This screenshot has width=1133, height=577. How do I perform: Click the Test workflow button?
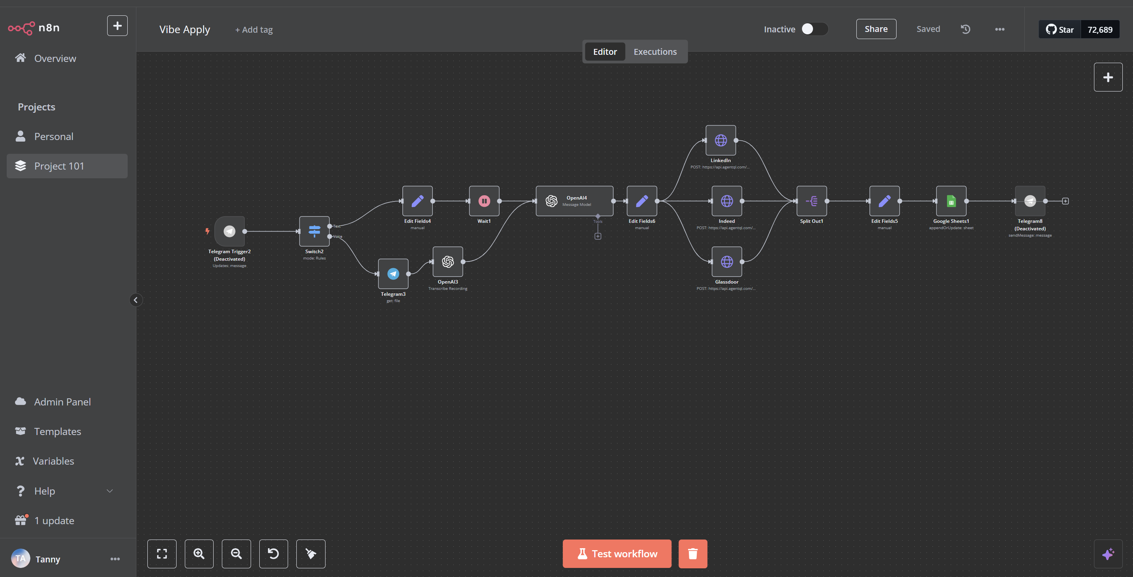617,554
